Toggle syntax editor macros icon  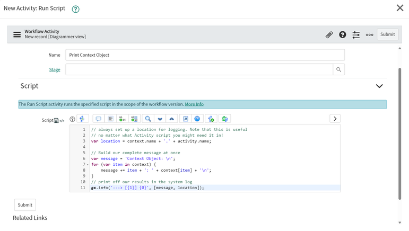pos(82,119)
